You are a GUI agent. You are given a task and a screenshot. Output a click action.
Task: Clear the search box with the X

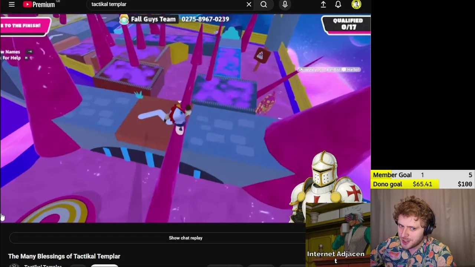click(249, 4)
